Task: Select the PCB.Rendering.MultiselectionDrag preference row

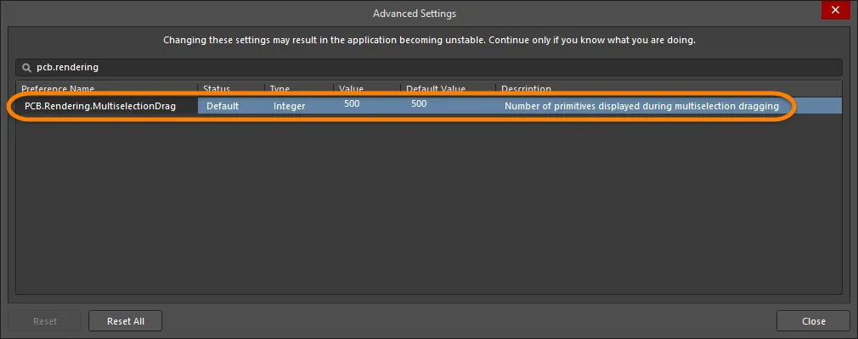Action: point(429,106)
